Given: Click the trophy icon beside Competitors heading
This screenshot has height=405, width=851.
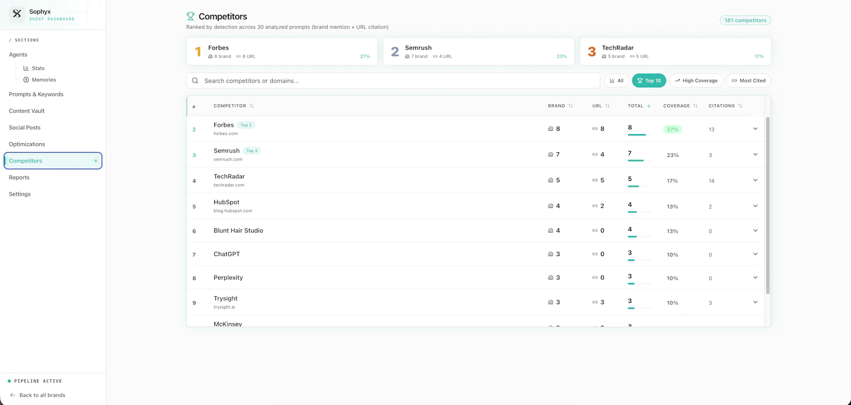Looking at the screenshot, I should click(x=190, y=16).
